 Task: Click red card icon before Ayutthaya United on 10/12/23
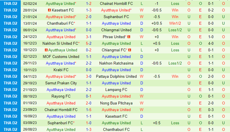pyautogui.click(x=46, y=50)
